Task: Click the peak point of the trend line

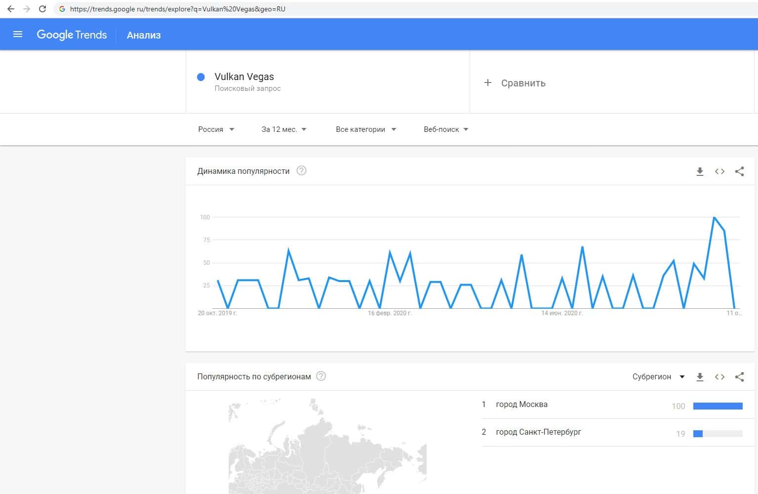Action: [x=714, y=217]
